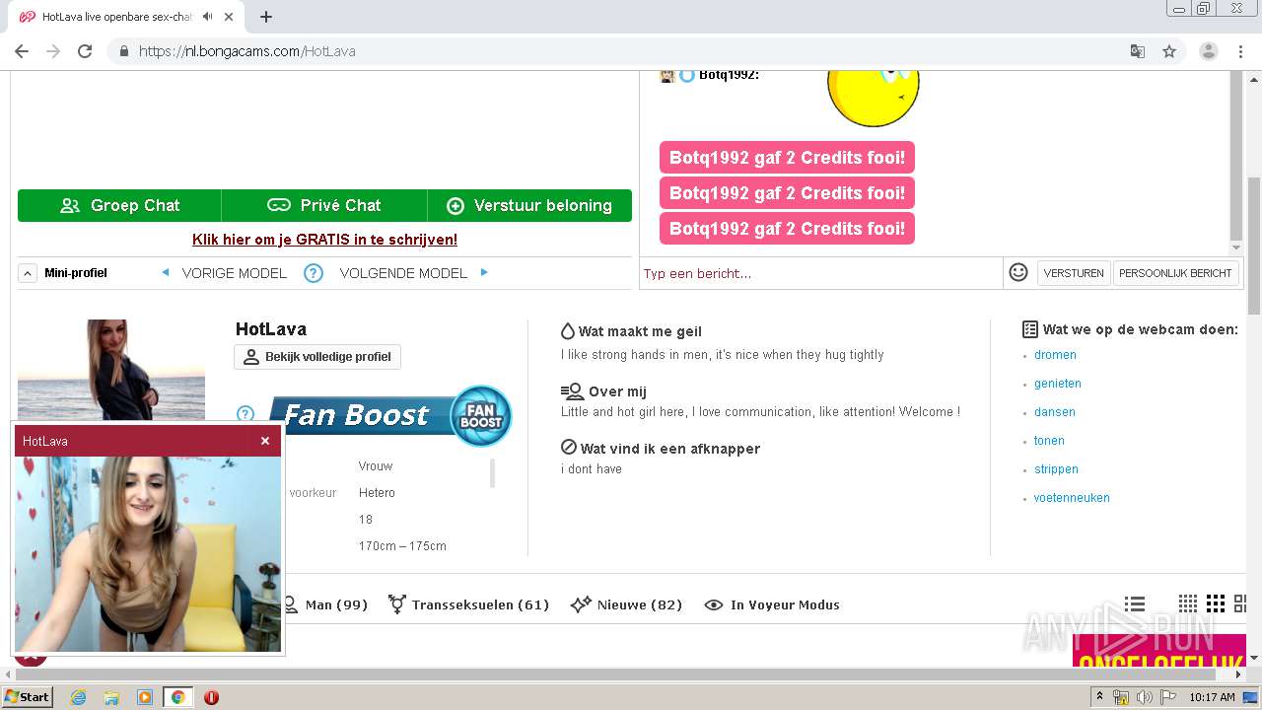Image resolution: width=1262 pixels, height=710 pixels.
Task: Launch Internet Explorer from taskbar
Action: pyautogui.click(x=79, y=697)
